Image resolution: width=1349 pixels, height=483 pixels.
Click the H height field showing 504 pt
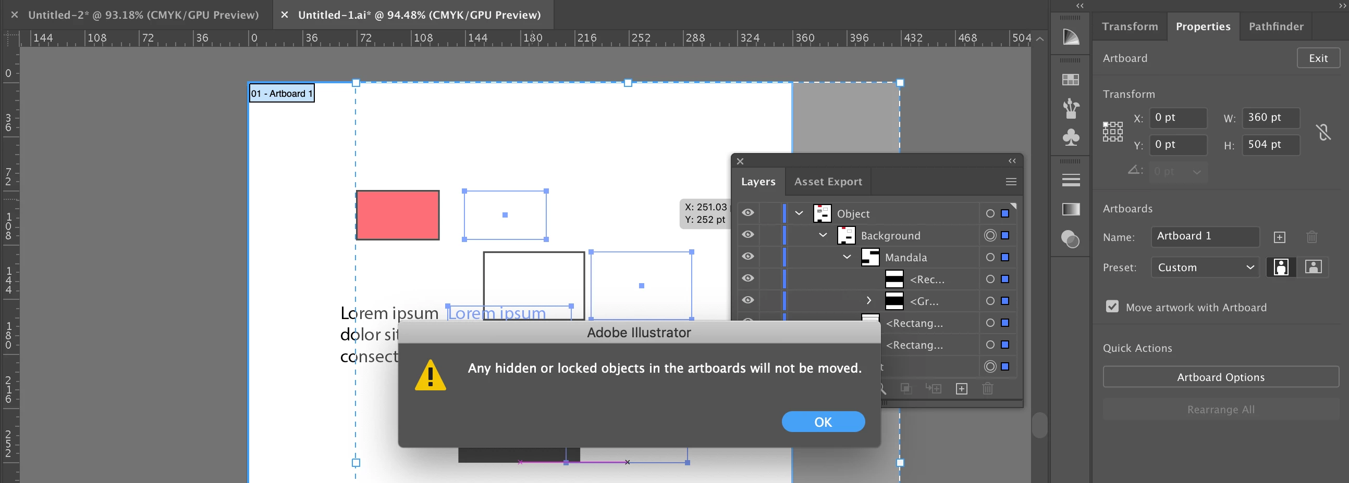click(1271, 145)
